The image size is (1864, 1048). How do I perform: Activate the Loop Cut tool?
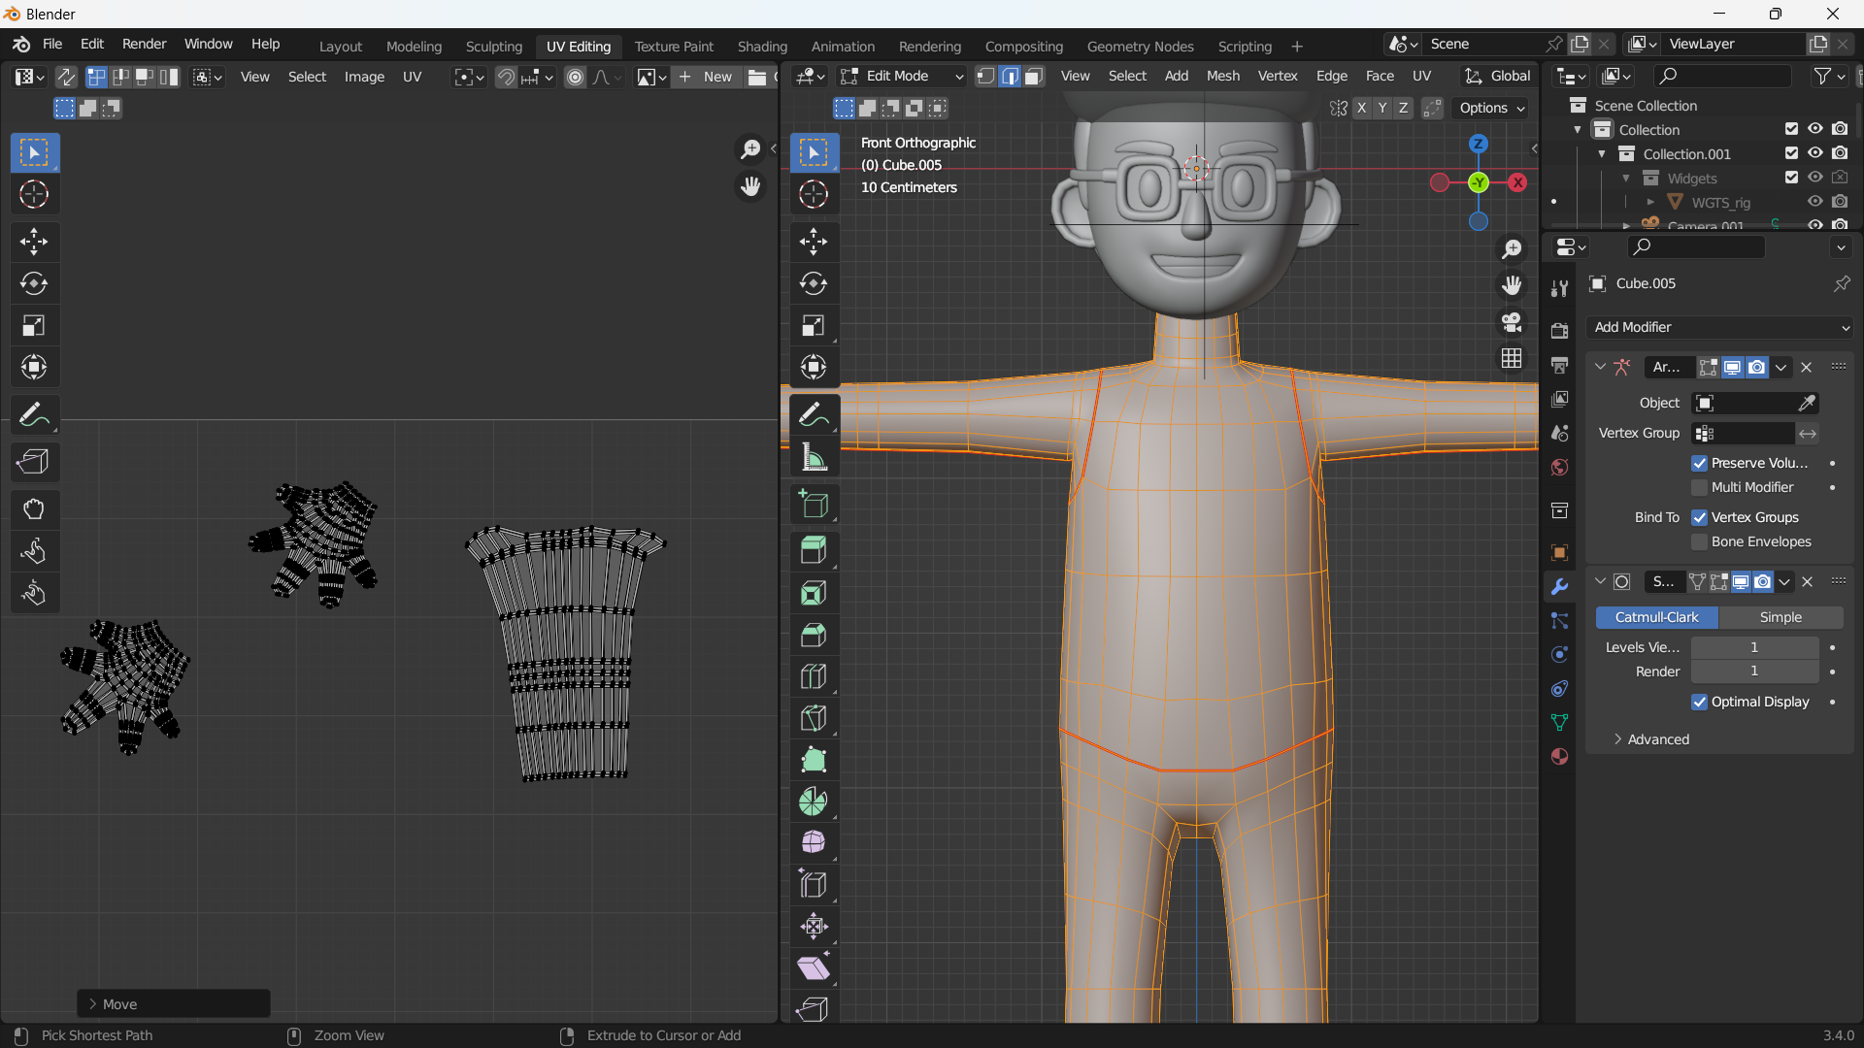pyautogui.click(x=814, y=676)
